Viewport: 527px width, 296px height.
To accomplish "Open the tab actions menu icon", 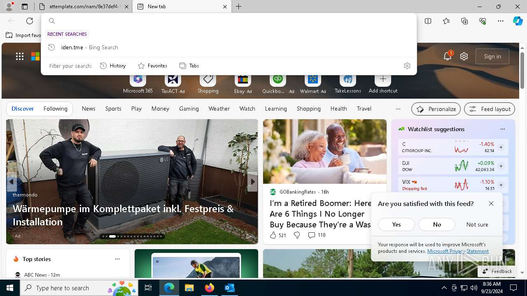I will (x=25, y=7).
